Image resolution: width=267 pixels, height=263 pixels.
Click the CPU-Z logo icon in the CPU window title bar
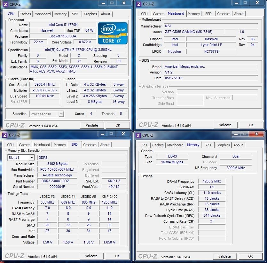tap(5, 4)
